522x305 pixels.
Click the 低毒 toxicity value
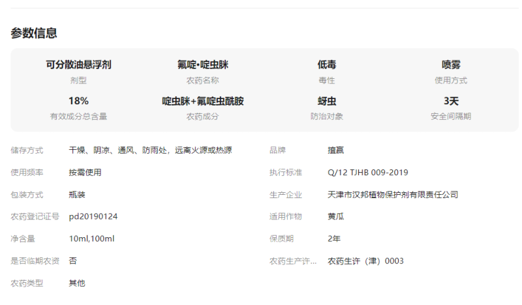tap(327, 65)
